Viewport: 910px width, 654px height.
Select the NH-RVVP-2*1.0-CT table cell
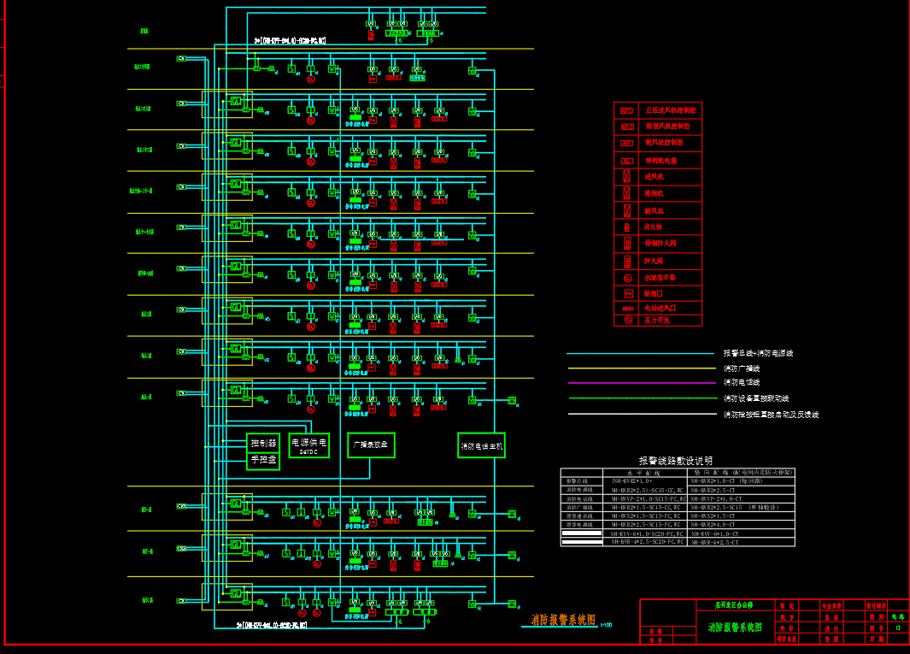pos(716,498)
